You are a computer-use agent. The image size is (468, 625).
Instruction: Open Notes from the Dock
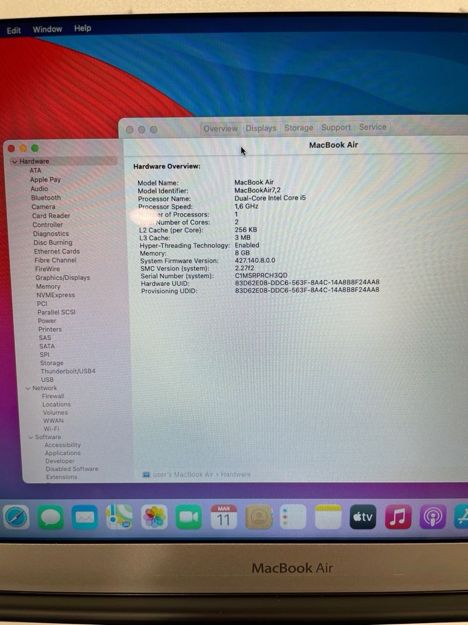[328, 517]
